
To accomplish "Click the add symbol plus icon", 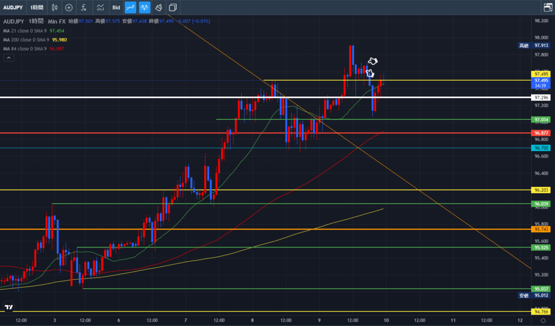I will (x=69, y=8).
